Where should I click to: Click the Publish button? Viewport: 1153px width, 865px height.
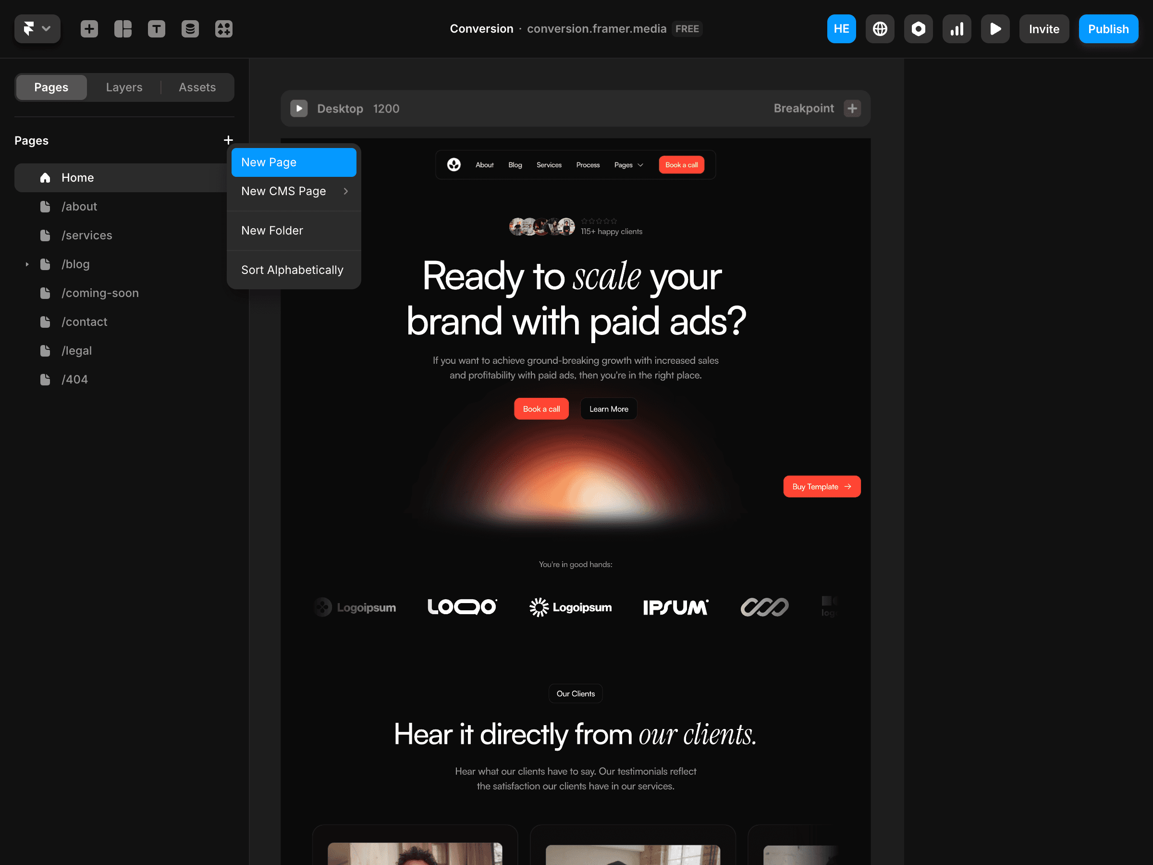coord(1108,29)
